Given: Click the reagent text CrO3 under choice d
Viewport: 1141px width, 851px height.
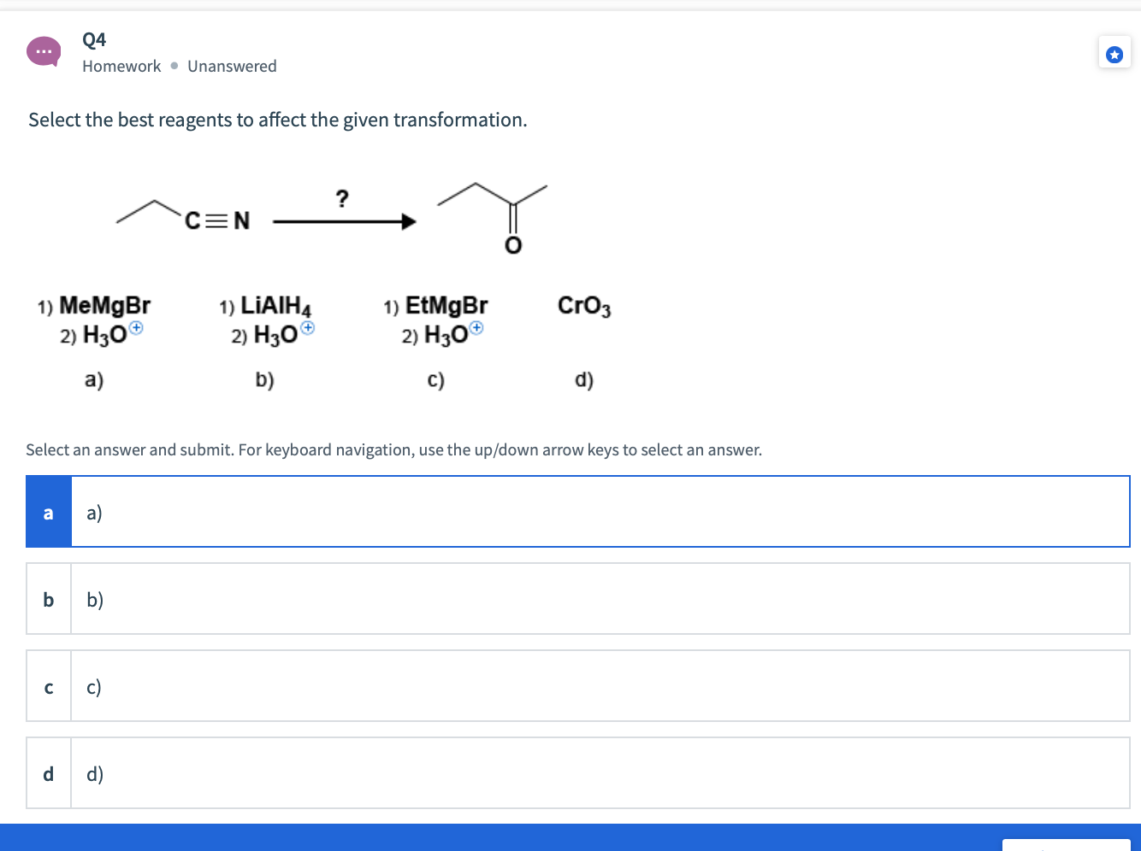Looking at the screenshot, I should point(582,306).
